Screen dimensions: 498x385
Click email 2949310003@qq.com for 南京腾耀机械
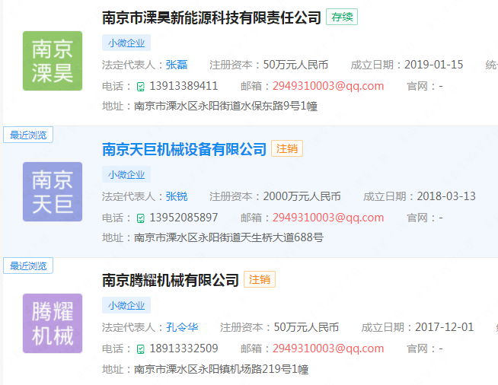(328, 348)
